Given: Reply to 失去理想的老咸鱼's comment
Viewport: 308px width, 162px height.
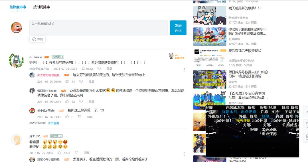Looking at the screenshot, I should (x=91, y=81).
